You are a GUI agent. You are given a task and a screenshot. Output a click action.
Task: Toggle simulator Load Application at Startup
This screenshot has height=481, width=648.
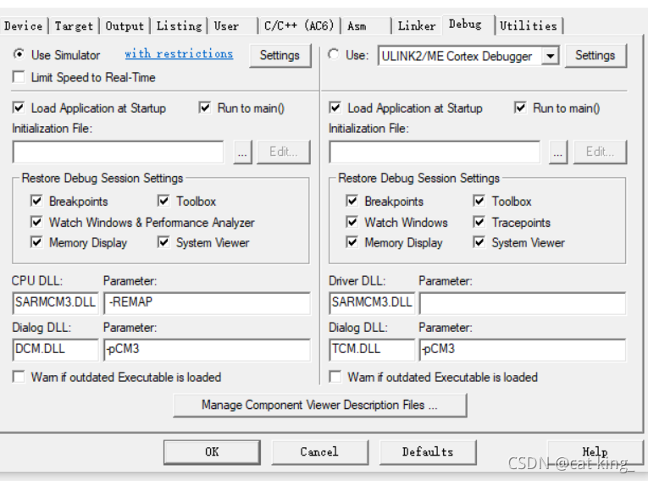19,108
